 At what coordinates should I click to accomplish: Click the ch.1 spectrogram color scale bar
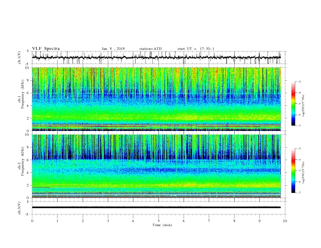coord(293,104)
